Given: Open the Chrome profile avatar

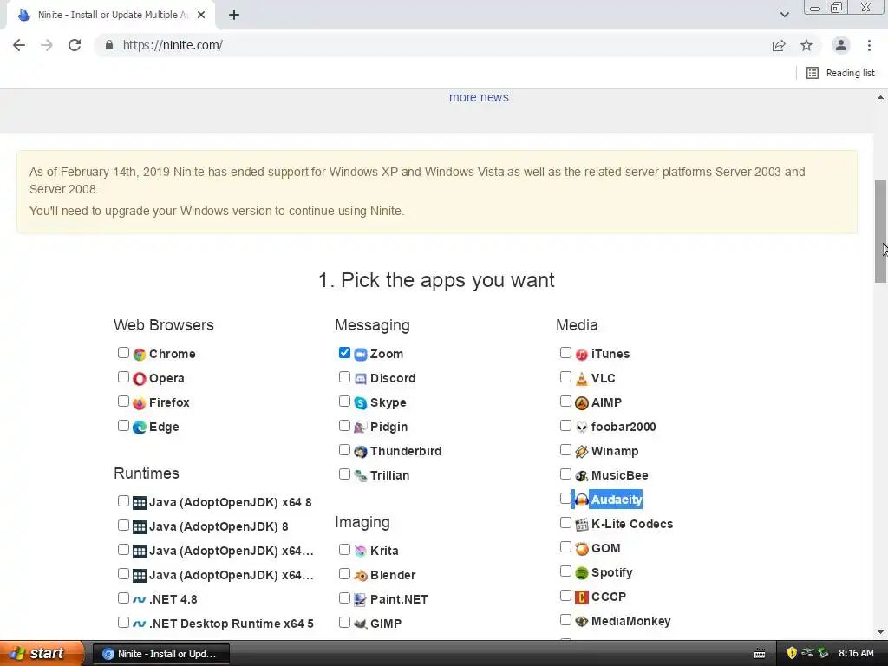Looking at the screenshot, I should pyautogui.click(x=841, y=45).
